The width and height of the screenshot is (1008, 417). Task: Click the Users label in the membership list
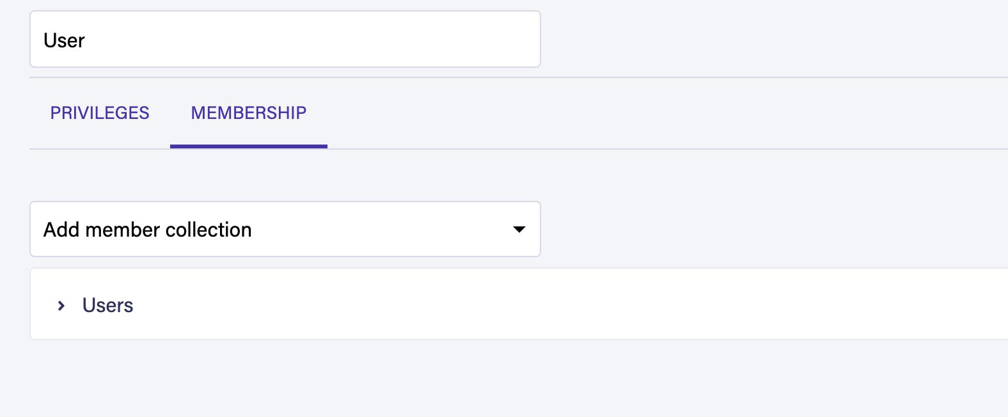tap(107, 306)
